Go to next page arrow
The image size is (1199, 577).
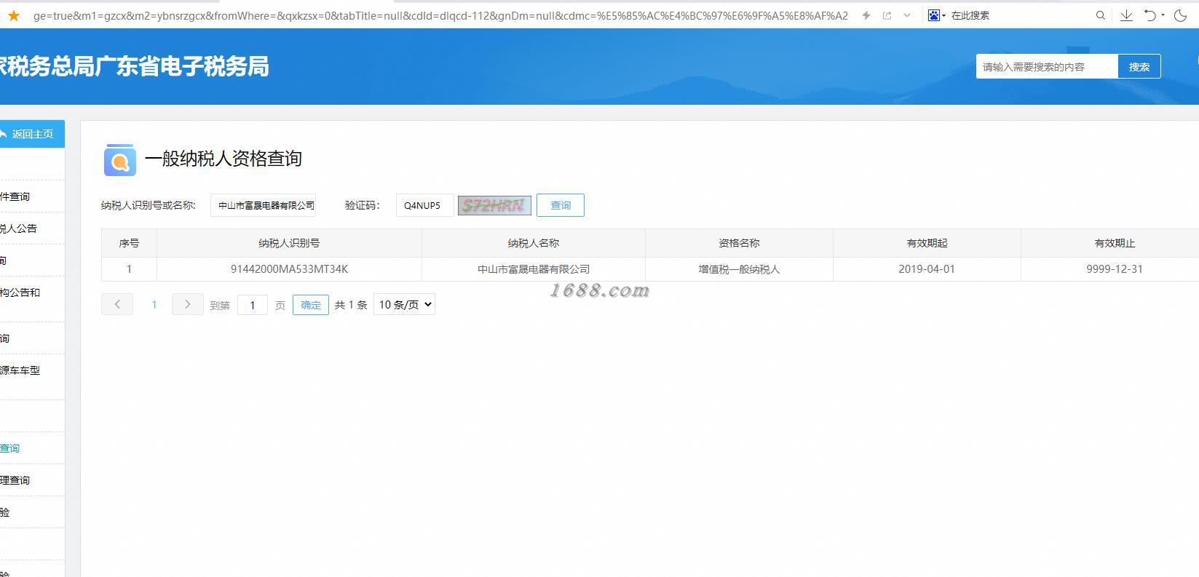pos(187,304)
